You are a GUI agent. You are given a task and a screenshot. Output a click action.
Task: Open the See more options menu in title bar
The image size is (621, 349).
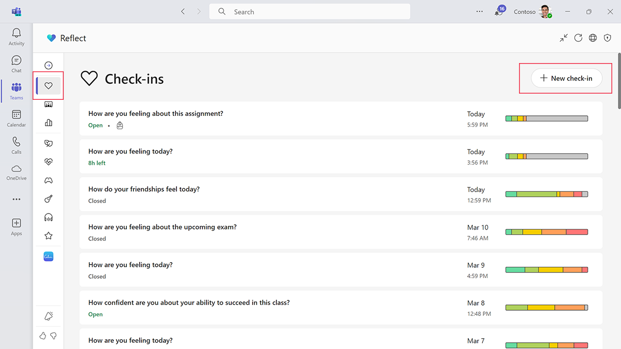[479, 11]
